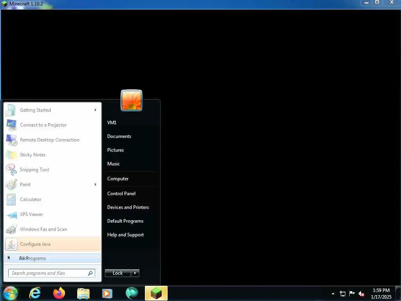Screen dimensions: 401x301
Task: Expand the Paint recent files arrow
Action: coord(96,185)
